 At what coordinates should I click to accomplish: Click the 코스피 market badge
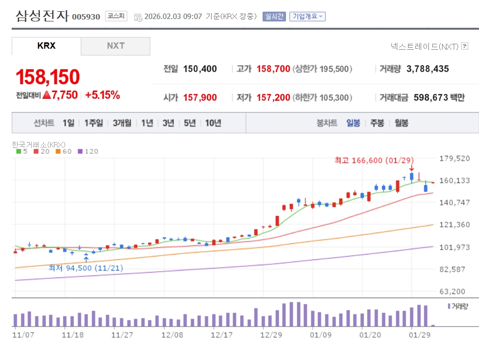116,16
